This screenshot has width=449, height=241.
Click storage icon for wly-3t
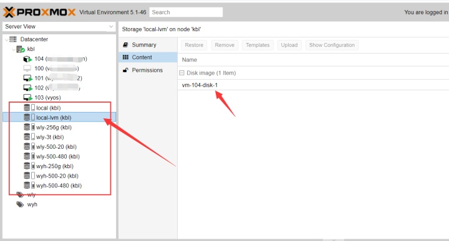point(29,136)
